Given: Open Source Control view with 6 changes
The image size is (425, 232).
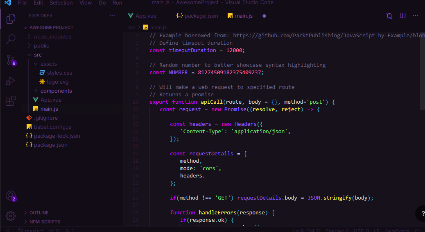Looking at the screenshot, I should [x=11, y=60].
